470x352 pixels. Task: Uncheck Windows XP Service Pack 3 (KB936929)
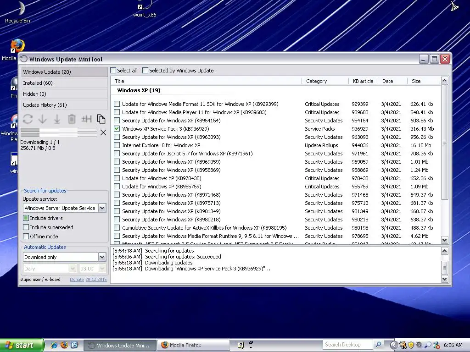point(117,129)
